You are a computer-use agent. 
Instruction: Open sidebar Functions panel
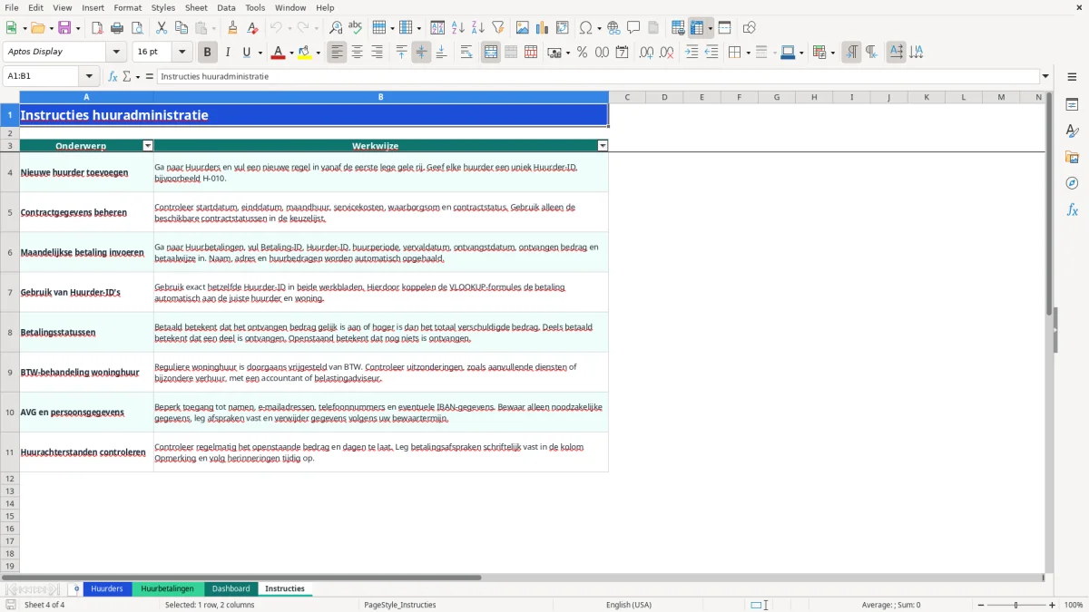(1072, 210)
